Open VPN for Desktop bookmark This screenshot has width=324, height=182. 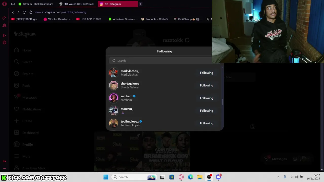(58, 19)
